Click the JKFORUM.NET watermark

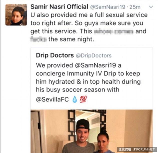point(137,149)
